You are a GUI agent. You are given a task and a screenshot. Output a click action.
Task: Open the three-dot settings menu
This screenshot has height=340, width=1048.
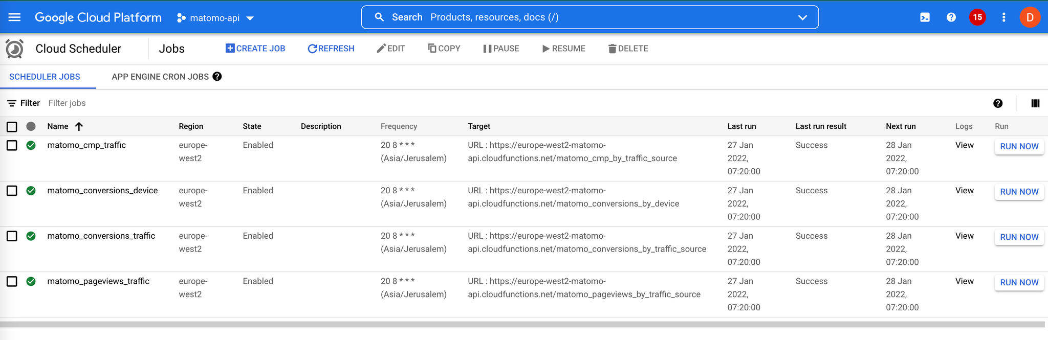point(1004,17)
